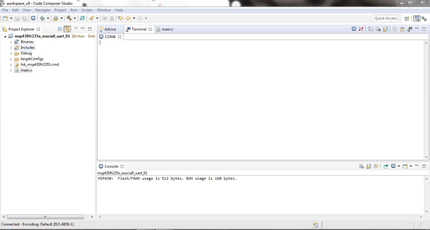Click the Flash load program icon

point(56,18)
